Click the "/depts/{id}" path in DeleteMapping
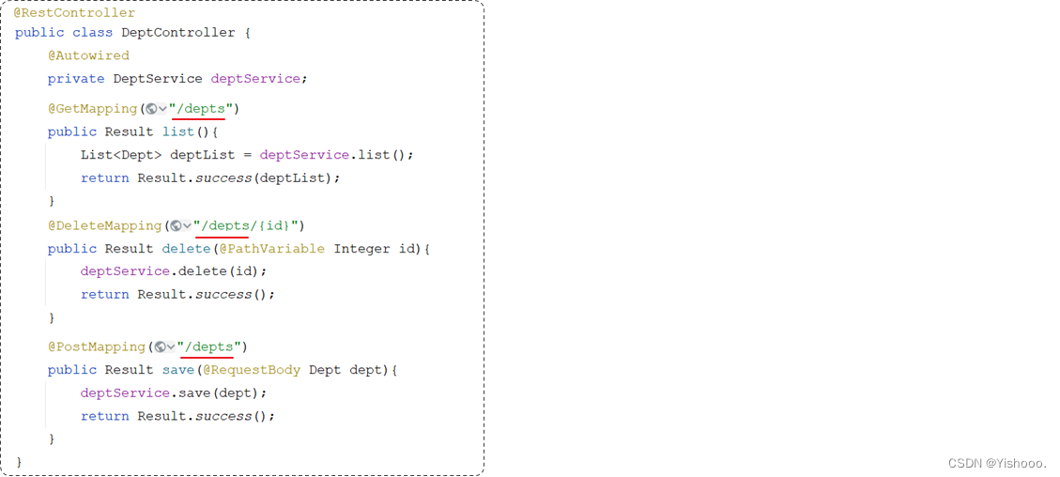1060x477 pixels. 246,225
